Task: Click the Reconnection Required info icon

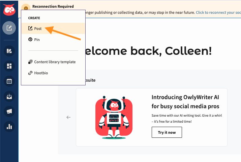Action: tap(26, 8)
